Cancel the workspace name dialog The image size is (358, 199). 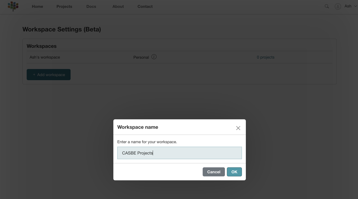point(214,172)
